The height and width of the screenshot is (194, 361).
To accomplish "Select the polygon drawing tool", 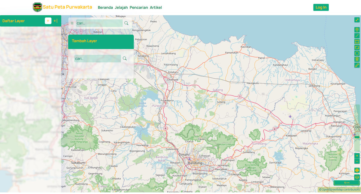I will click(357, 42).
